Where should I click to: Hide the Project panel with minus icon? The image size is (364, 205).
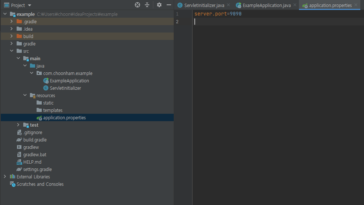(x=169, y=5)
